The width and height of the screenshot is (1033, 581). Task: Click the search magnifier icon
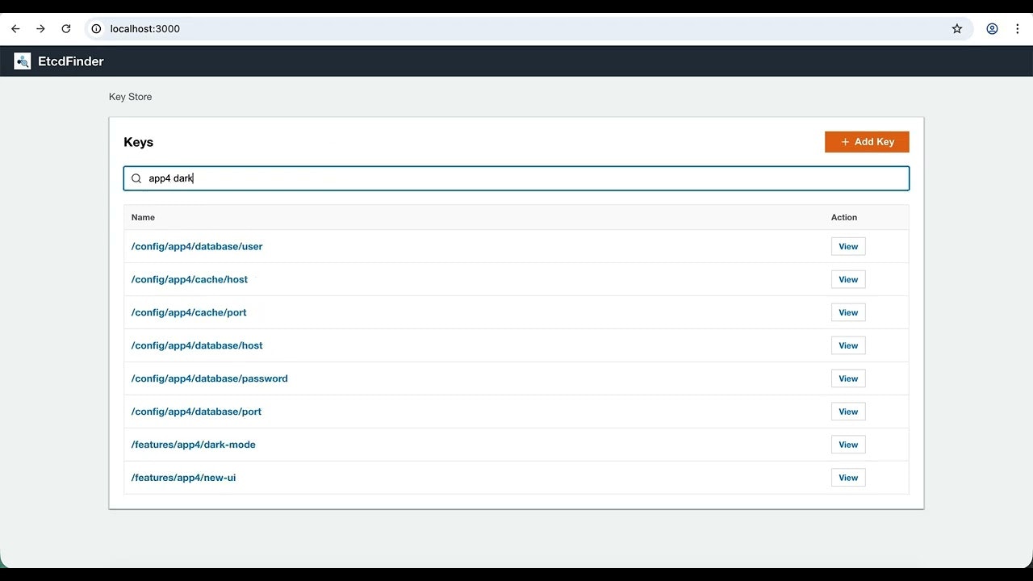pos(136,178)
